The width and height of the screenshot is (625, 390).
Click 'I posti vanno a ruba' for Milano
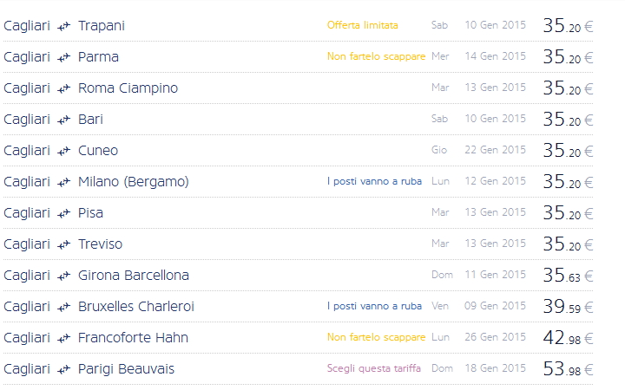point(374,181)
